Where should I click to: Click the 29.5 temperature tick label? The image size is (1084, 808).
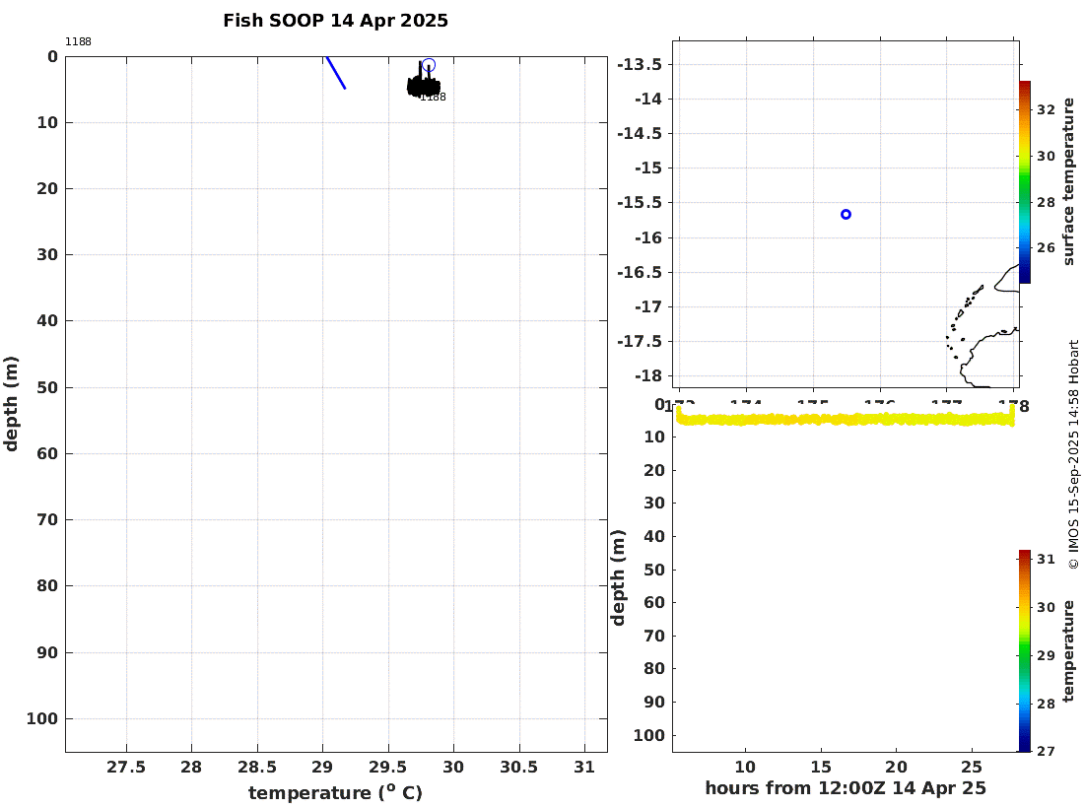(x=388, y=768)
